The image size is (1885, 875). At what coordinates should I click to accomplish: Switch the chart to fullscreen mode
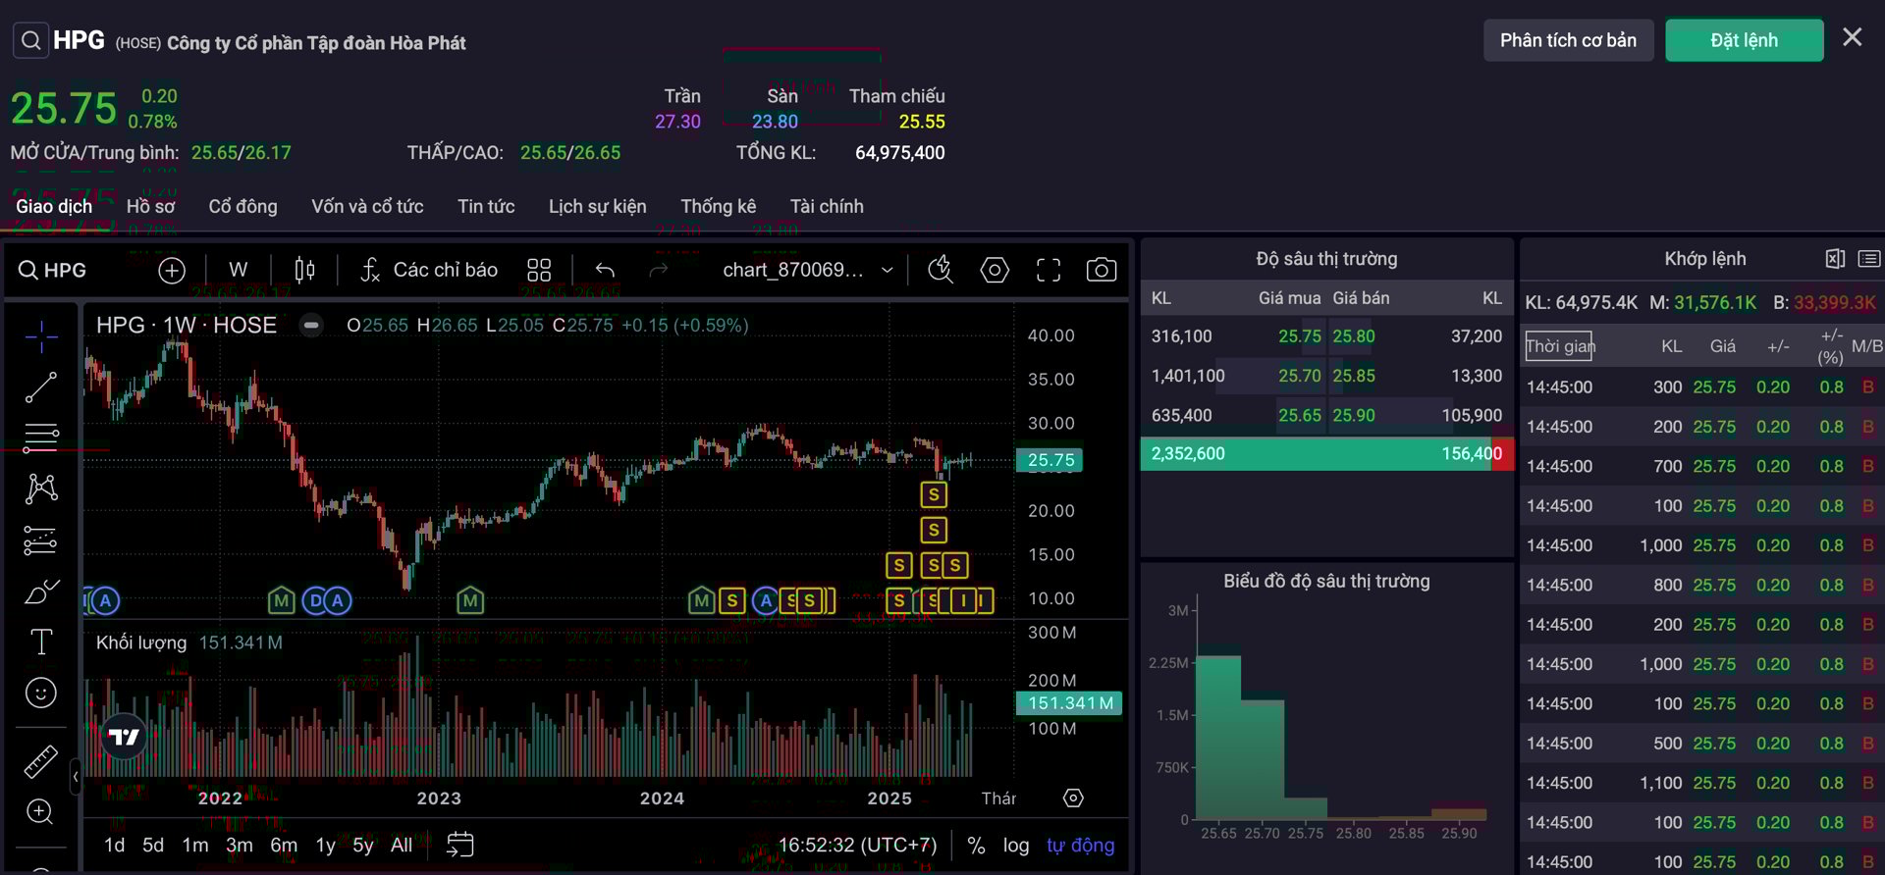pos(1049,270)
